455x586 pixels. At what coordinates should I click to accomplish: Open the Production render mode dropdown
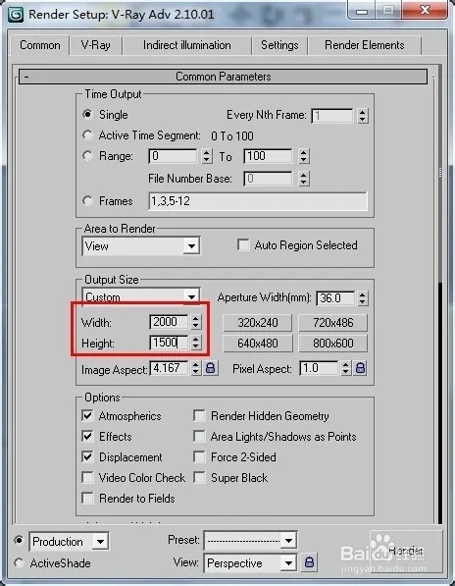[x=69, y=541]
